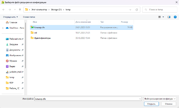Click the 'Алькир.cfe' extension file icon
This screenshot has height=108, width=179.
(32, 27)
